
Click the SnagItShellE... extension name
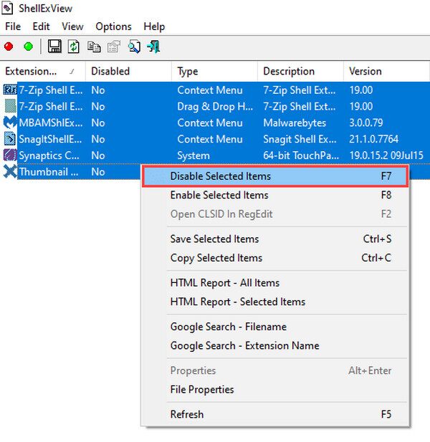coord(50,139)
